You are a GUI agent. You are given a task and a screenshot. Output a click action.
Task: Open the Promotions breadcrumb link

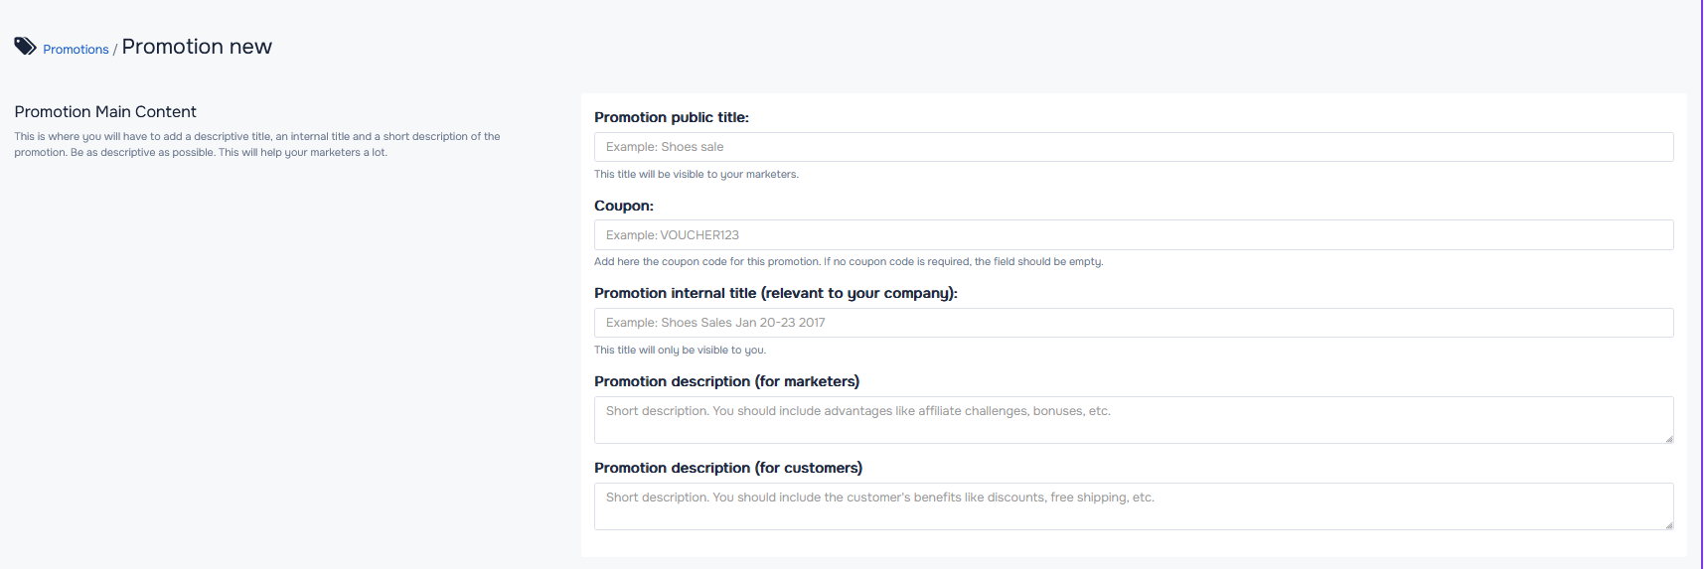pyautogui.click(x=76, y=50)
